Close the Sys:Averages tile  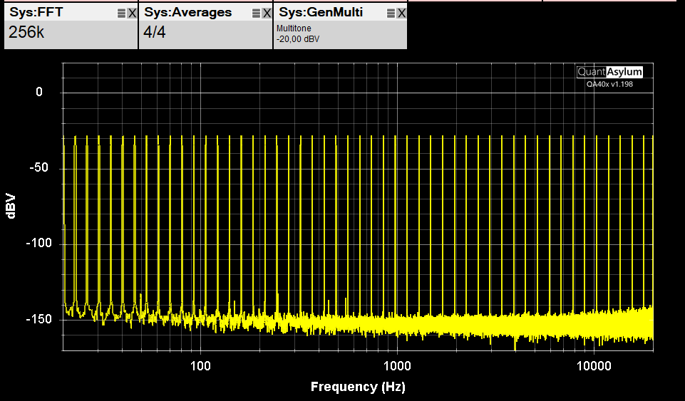[x=267, y=14]
